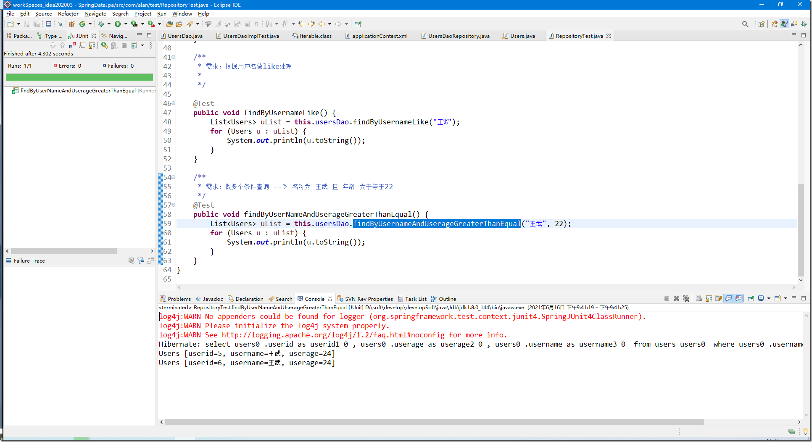Open the Package Explorer view tab
This screenshot has height=442, width=812.
tap(19, 36)
